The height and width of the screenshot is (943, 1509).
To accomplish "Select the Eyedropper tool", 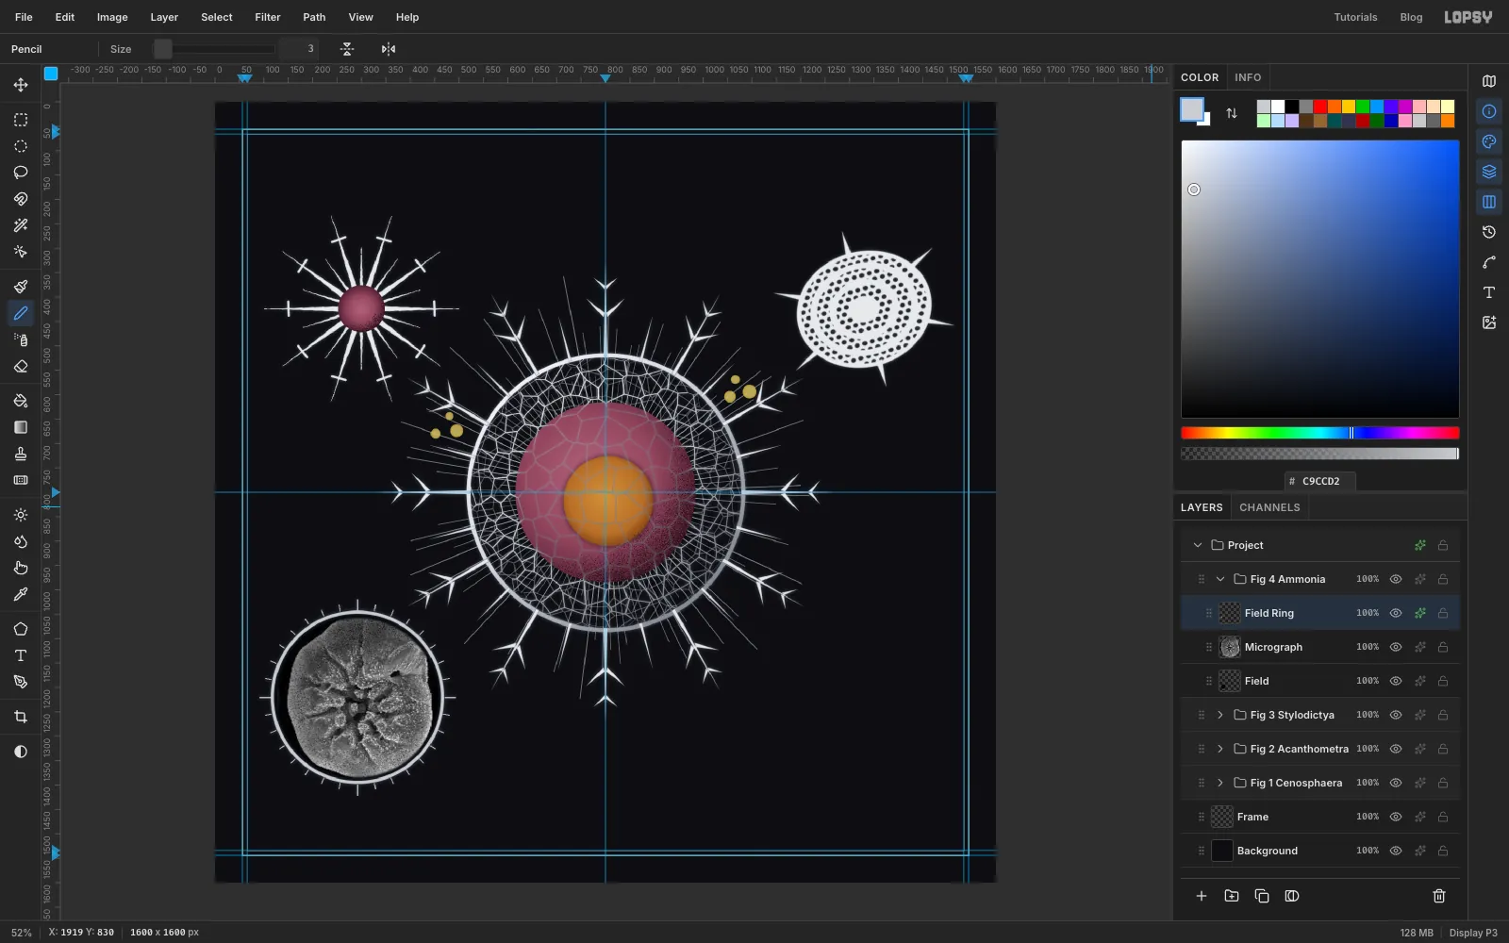I will [20, 594].
